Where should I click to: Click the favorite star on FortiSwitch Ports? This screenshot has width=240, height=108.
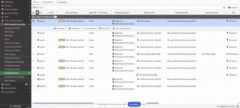(x=29, y=73)
